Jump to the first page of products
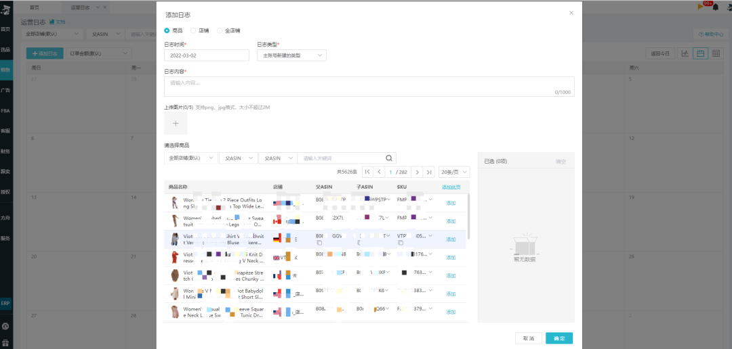Screen dimensions: 732x349 point(367,172)
